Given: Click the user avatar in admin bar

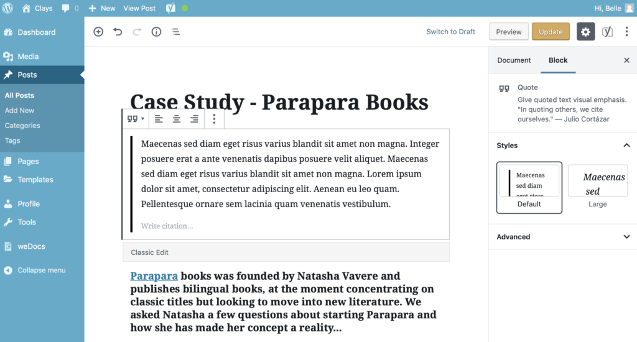Looking at the screenshot, I should 630,8.
